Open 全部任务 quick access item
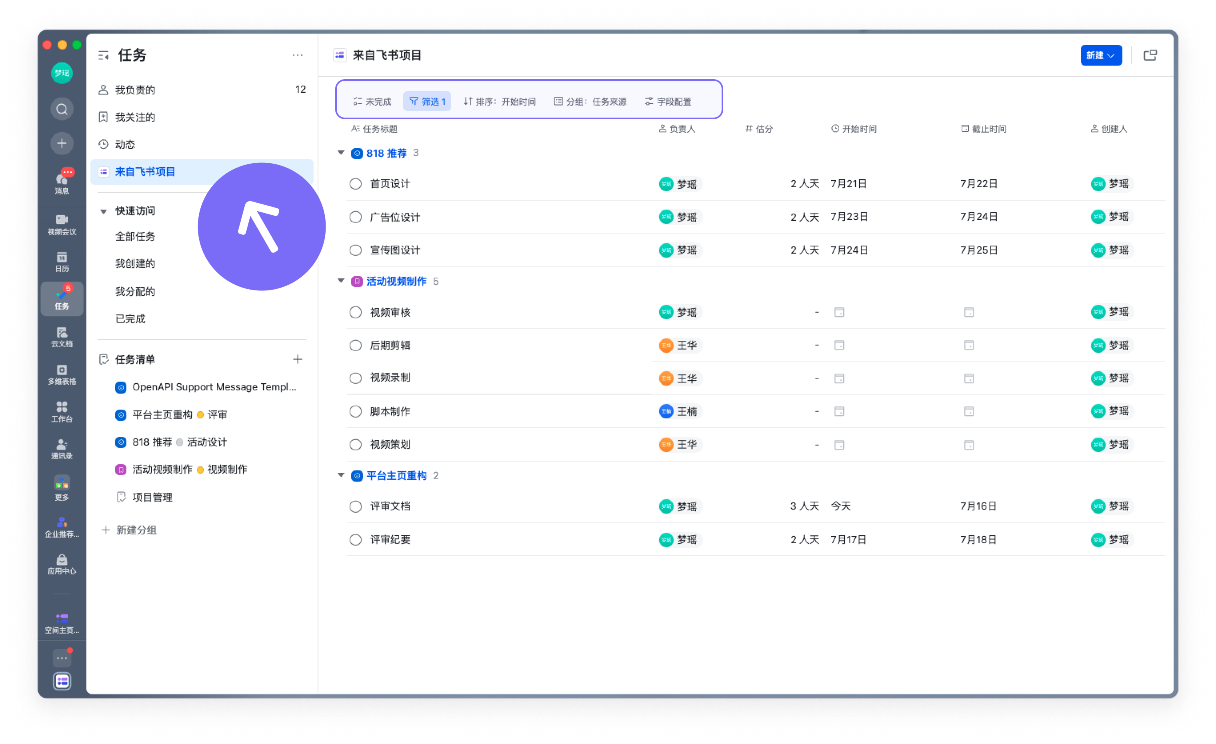This screenshot has height=744, width=1216. pos(135,236)
